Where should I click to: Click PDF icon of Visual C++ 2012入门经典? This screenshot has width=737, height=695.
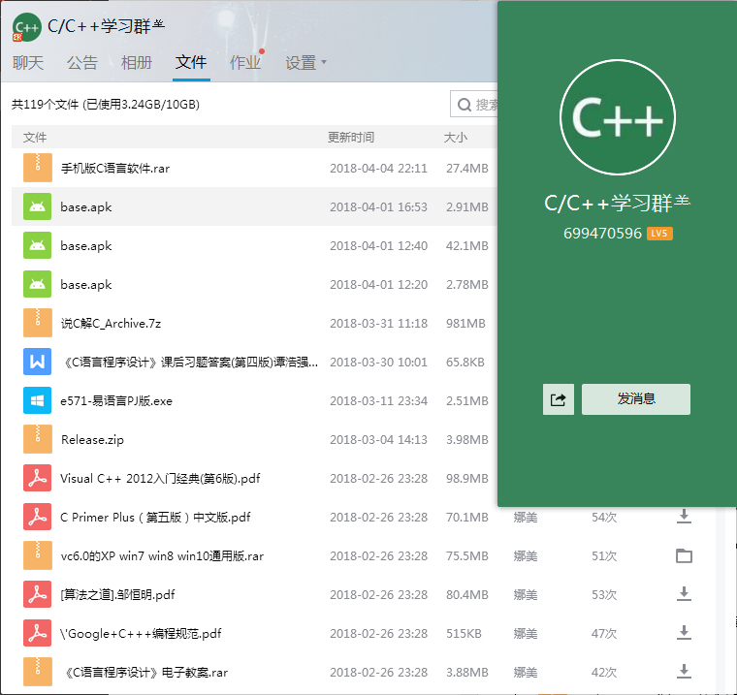pos(38,478)
